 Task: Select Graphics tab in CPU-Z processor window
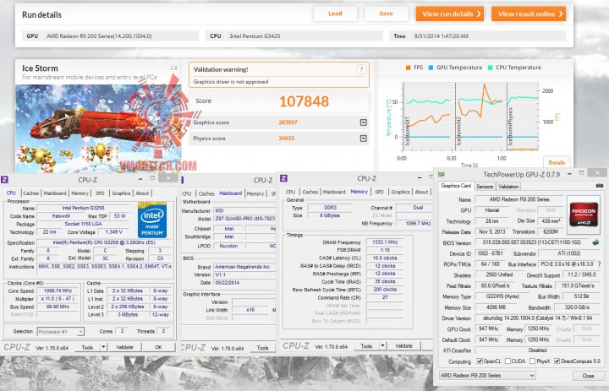pyautogui.click(x=121, y=193)
